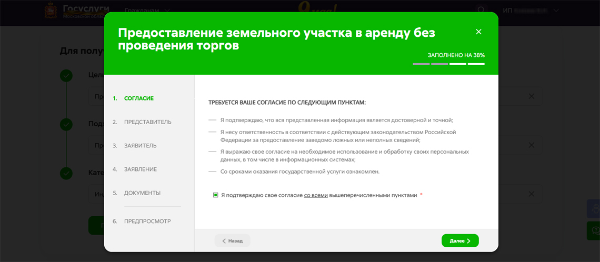Click the search icon in the page header

pyautogui.click(x=482, y=11)
